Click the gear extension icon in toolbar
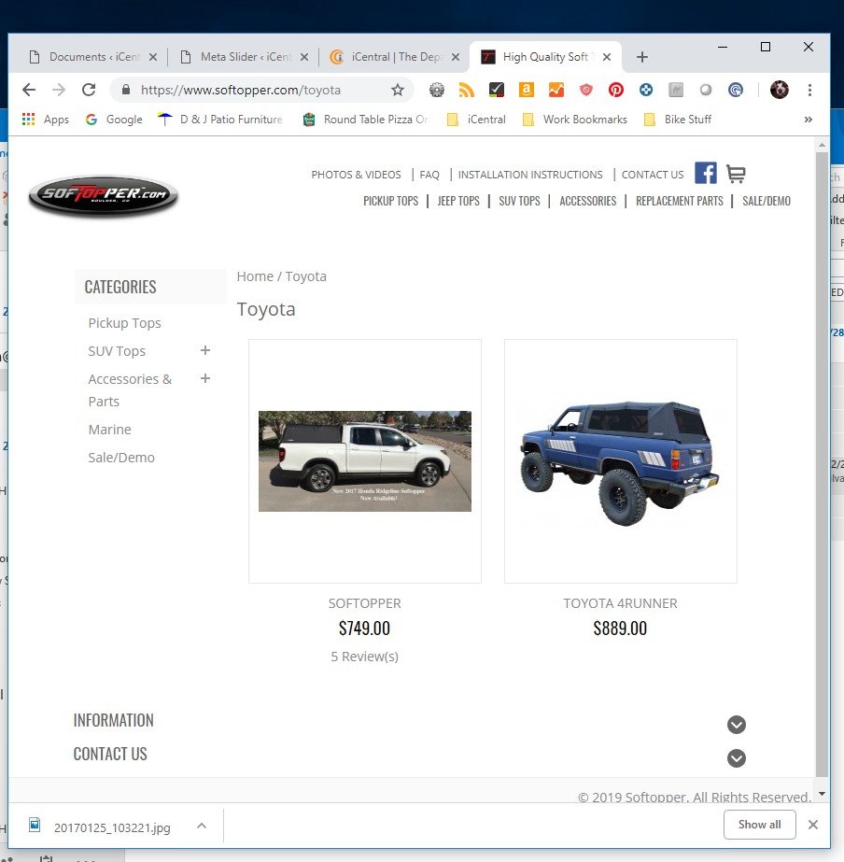This screenshot has height=862, width=844. [437, 90]
